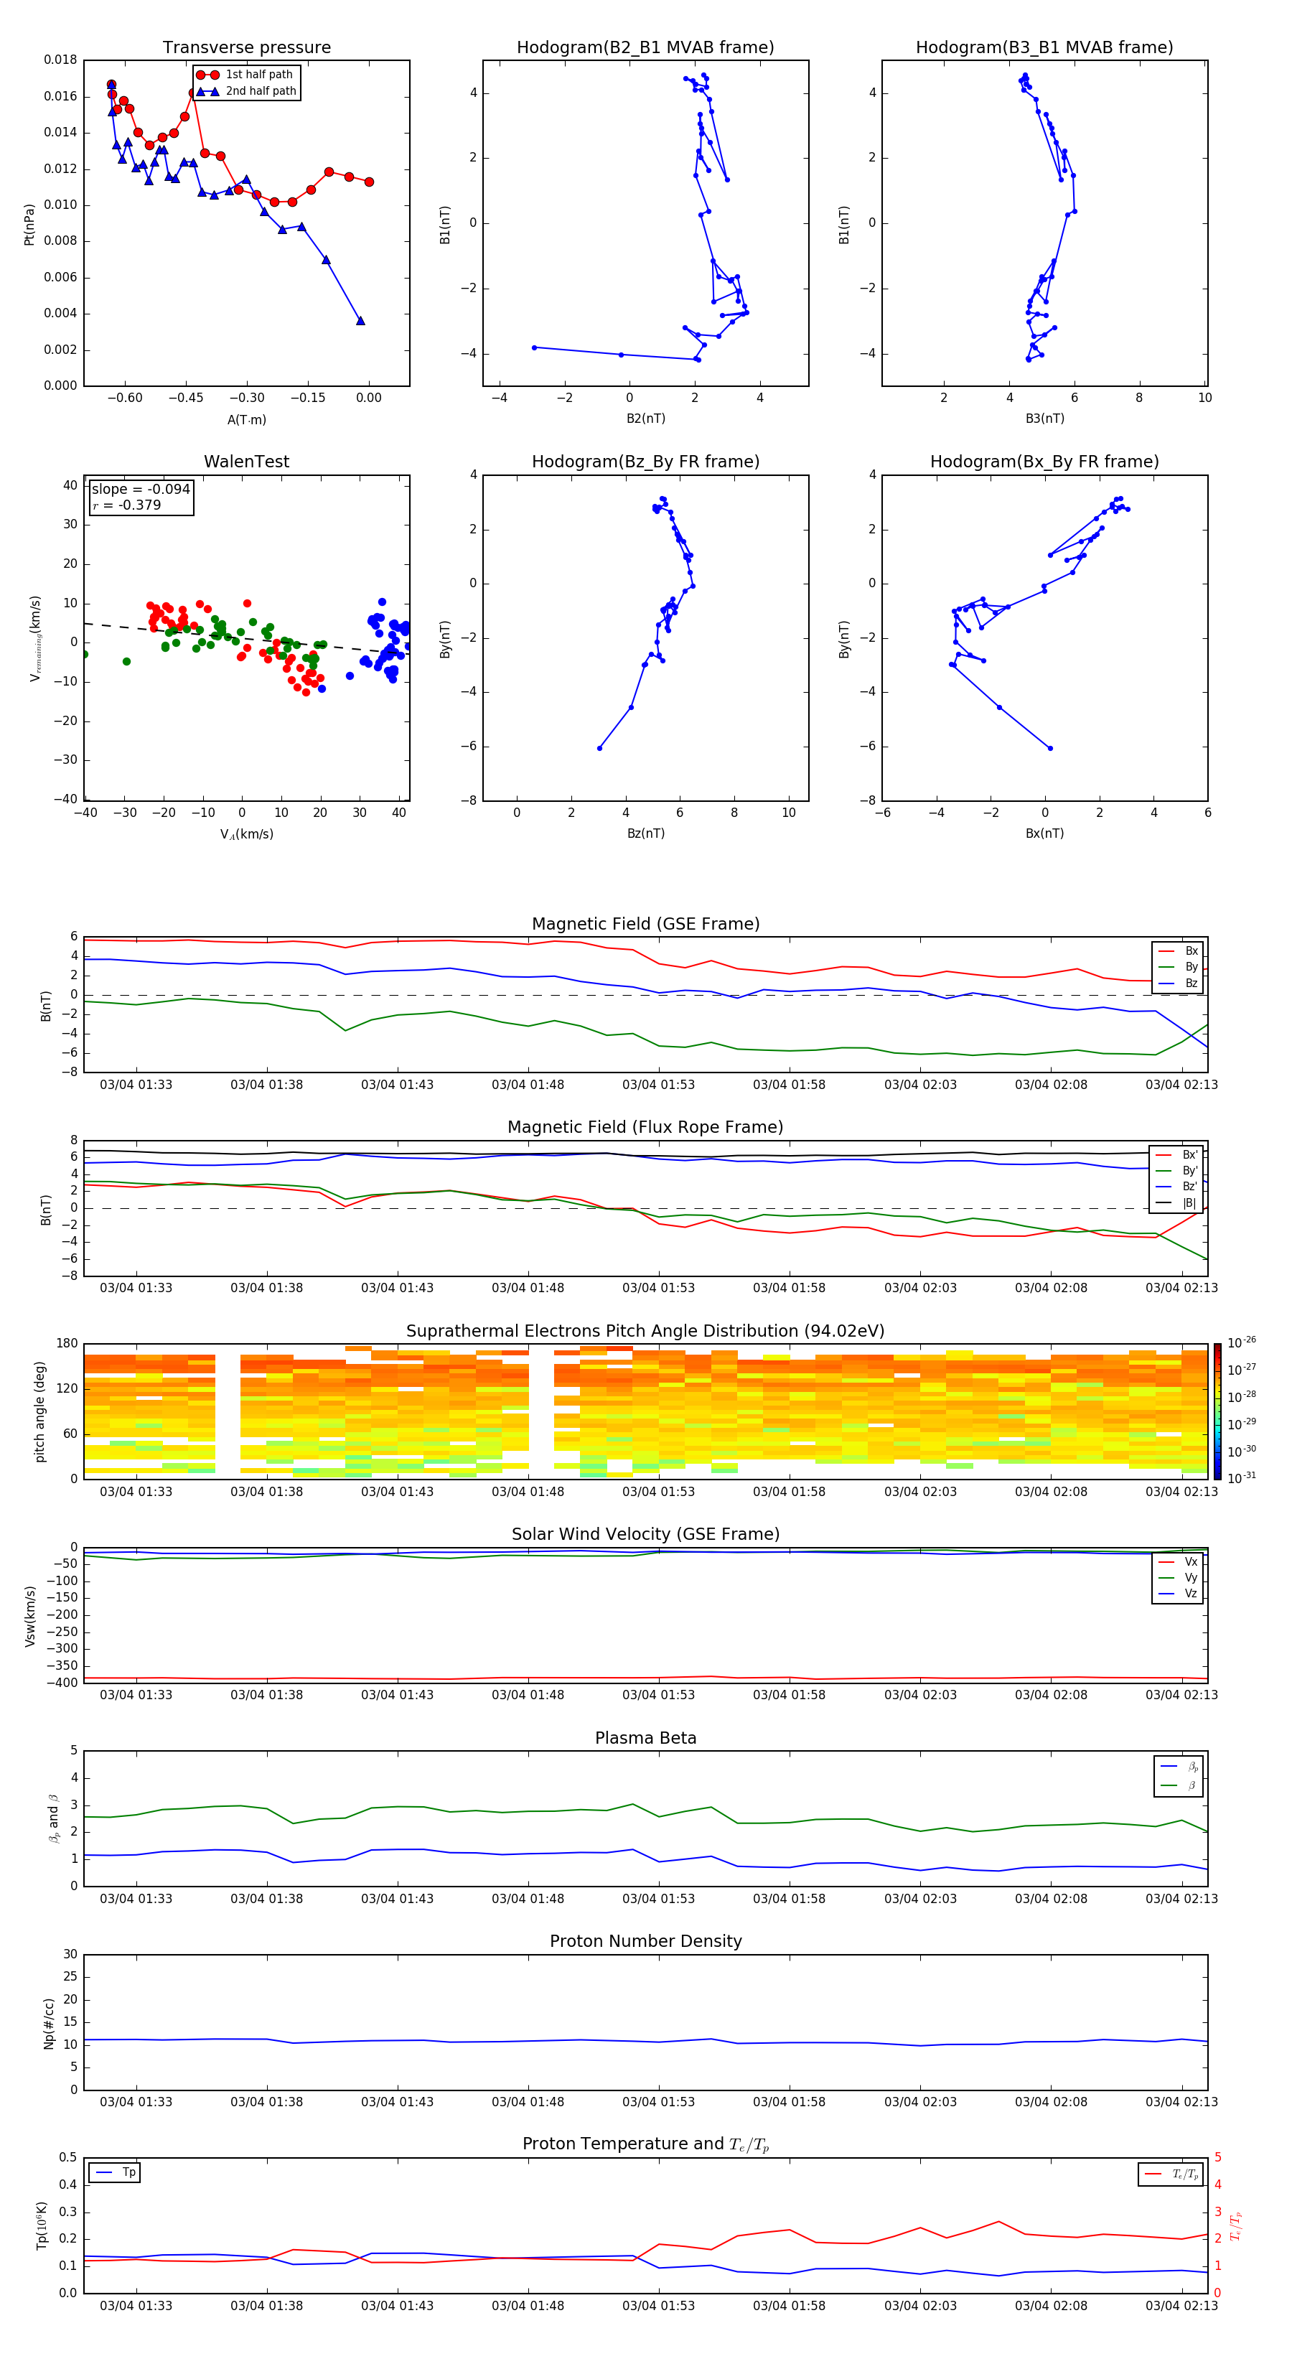This screenshot has height=2369, width=1292.
Task: Click the Suprathermal Electrons Pitch Angle Distribution title
Action: point(645,1331)
